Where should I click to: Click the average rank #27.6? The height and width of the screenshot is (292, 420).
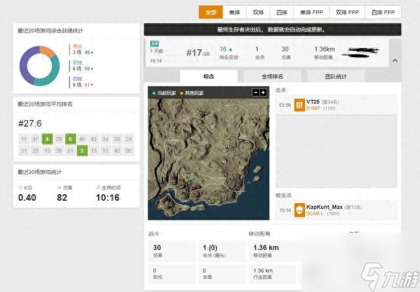[x=30, y=123]
